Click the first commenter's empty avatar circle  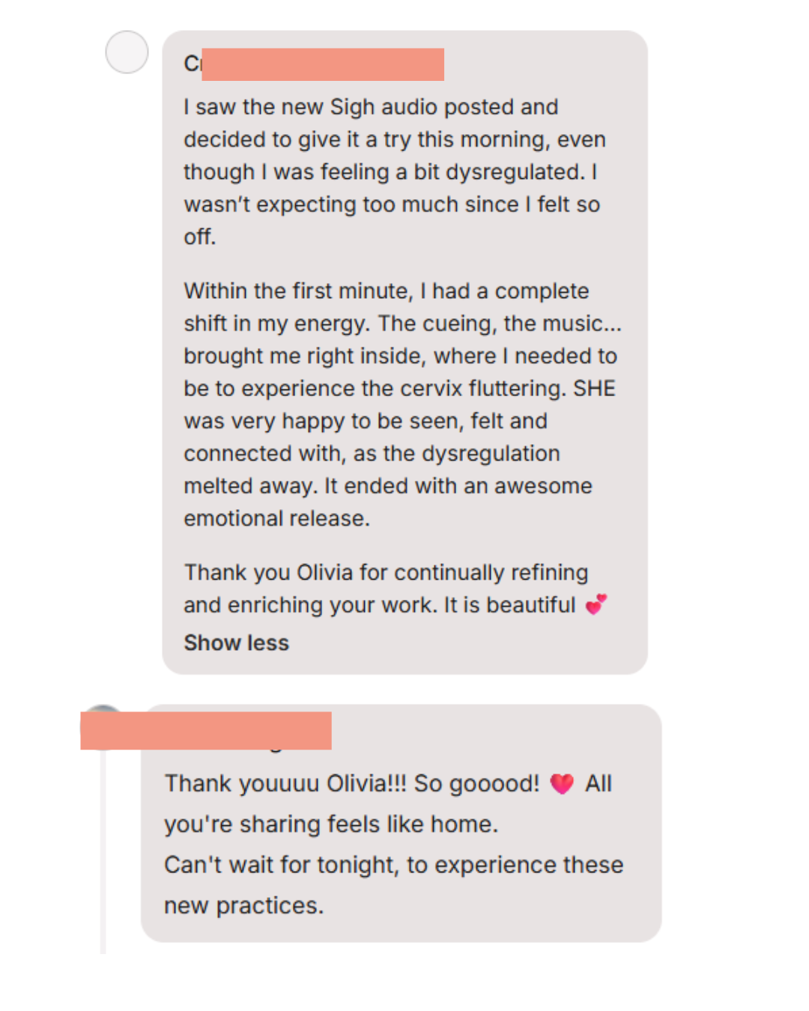click(127, 52)
